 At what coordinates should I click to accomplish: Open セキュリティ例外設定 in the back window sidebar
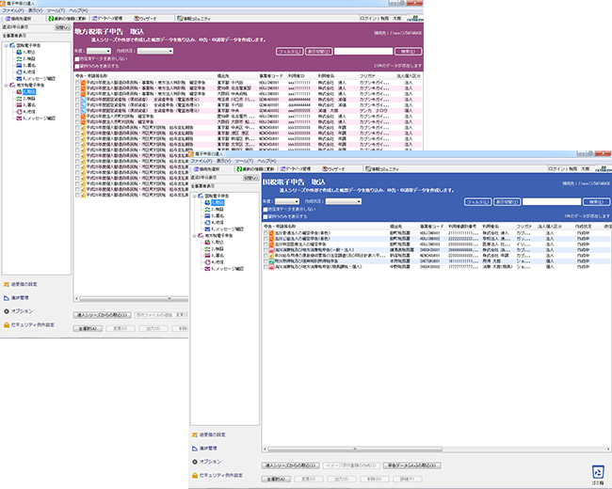pos(29,324)
